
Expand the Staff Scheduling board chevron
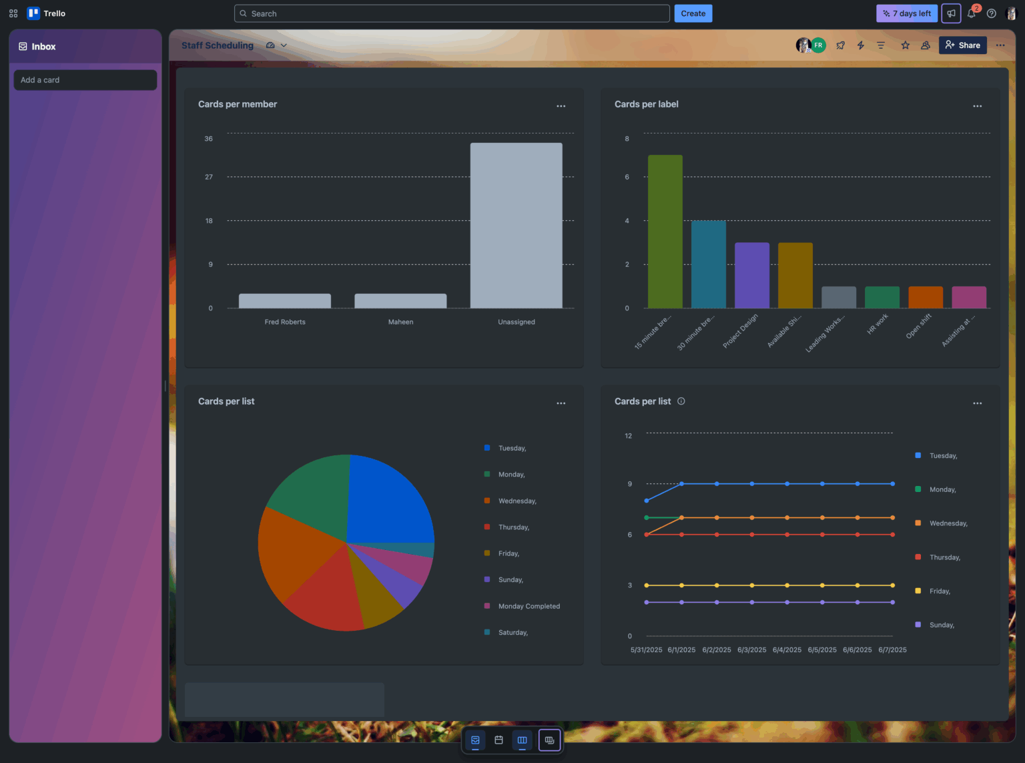[284, 45]
